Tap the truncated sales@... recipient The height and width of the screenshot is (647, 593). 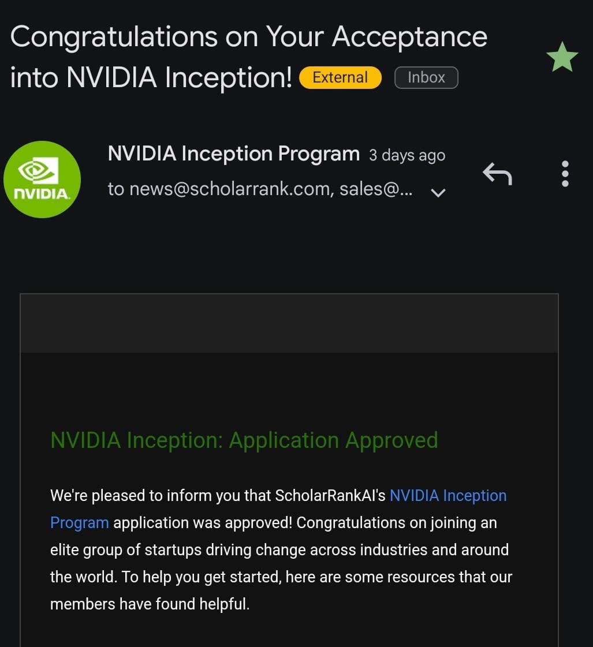pos(375,189)
